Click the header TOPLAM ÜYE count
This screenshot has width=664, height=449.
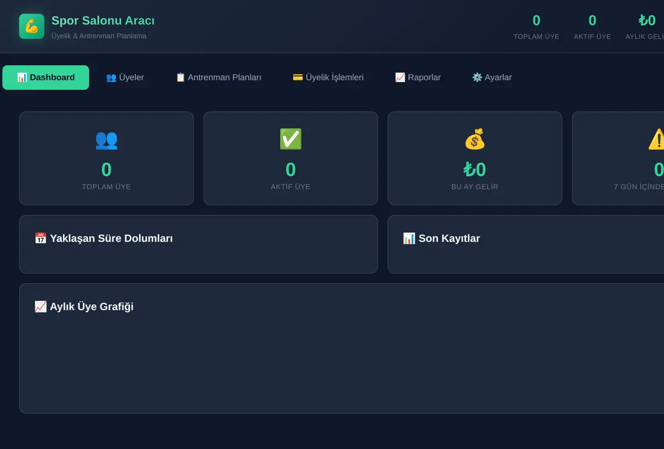point(536,20)
